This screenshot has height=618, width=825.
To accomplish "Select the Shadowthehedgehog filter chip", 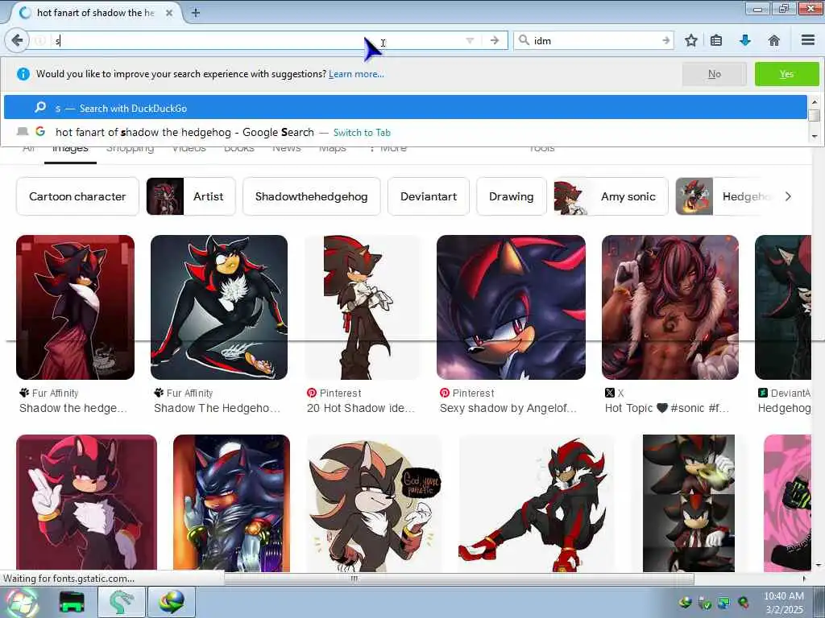I will (312, 196).
